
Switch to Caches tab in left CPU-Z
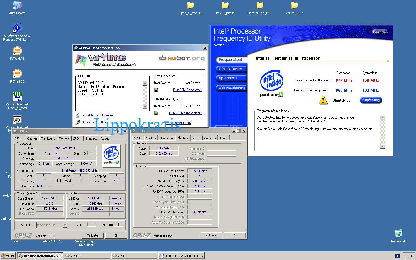[x=32, y=138]
